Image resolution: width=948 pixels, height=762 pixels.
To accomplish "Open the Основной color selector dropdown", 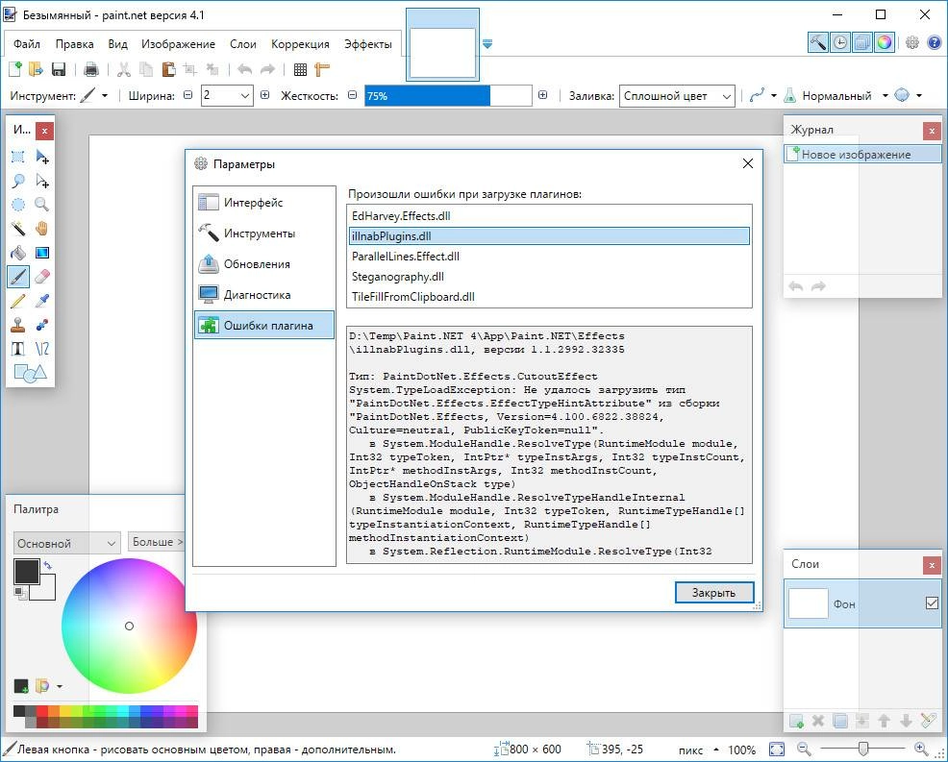I will pyautogui.click(x=66, y=543).
